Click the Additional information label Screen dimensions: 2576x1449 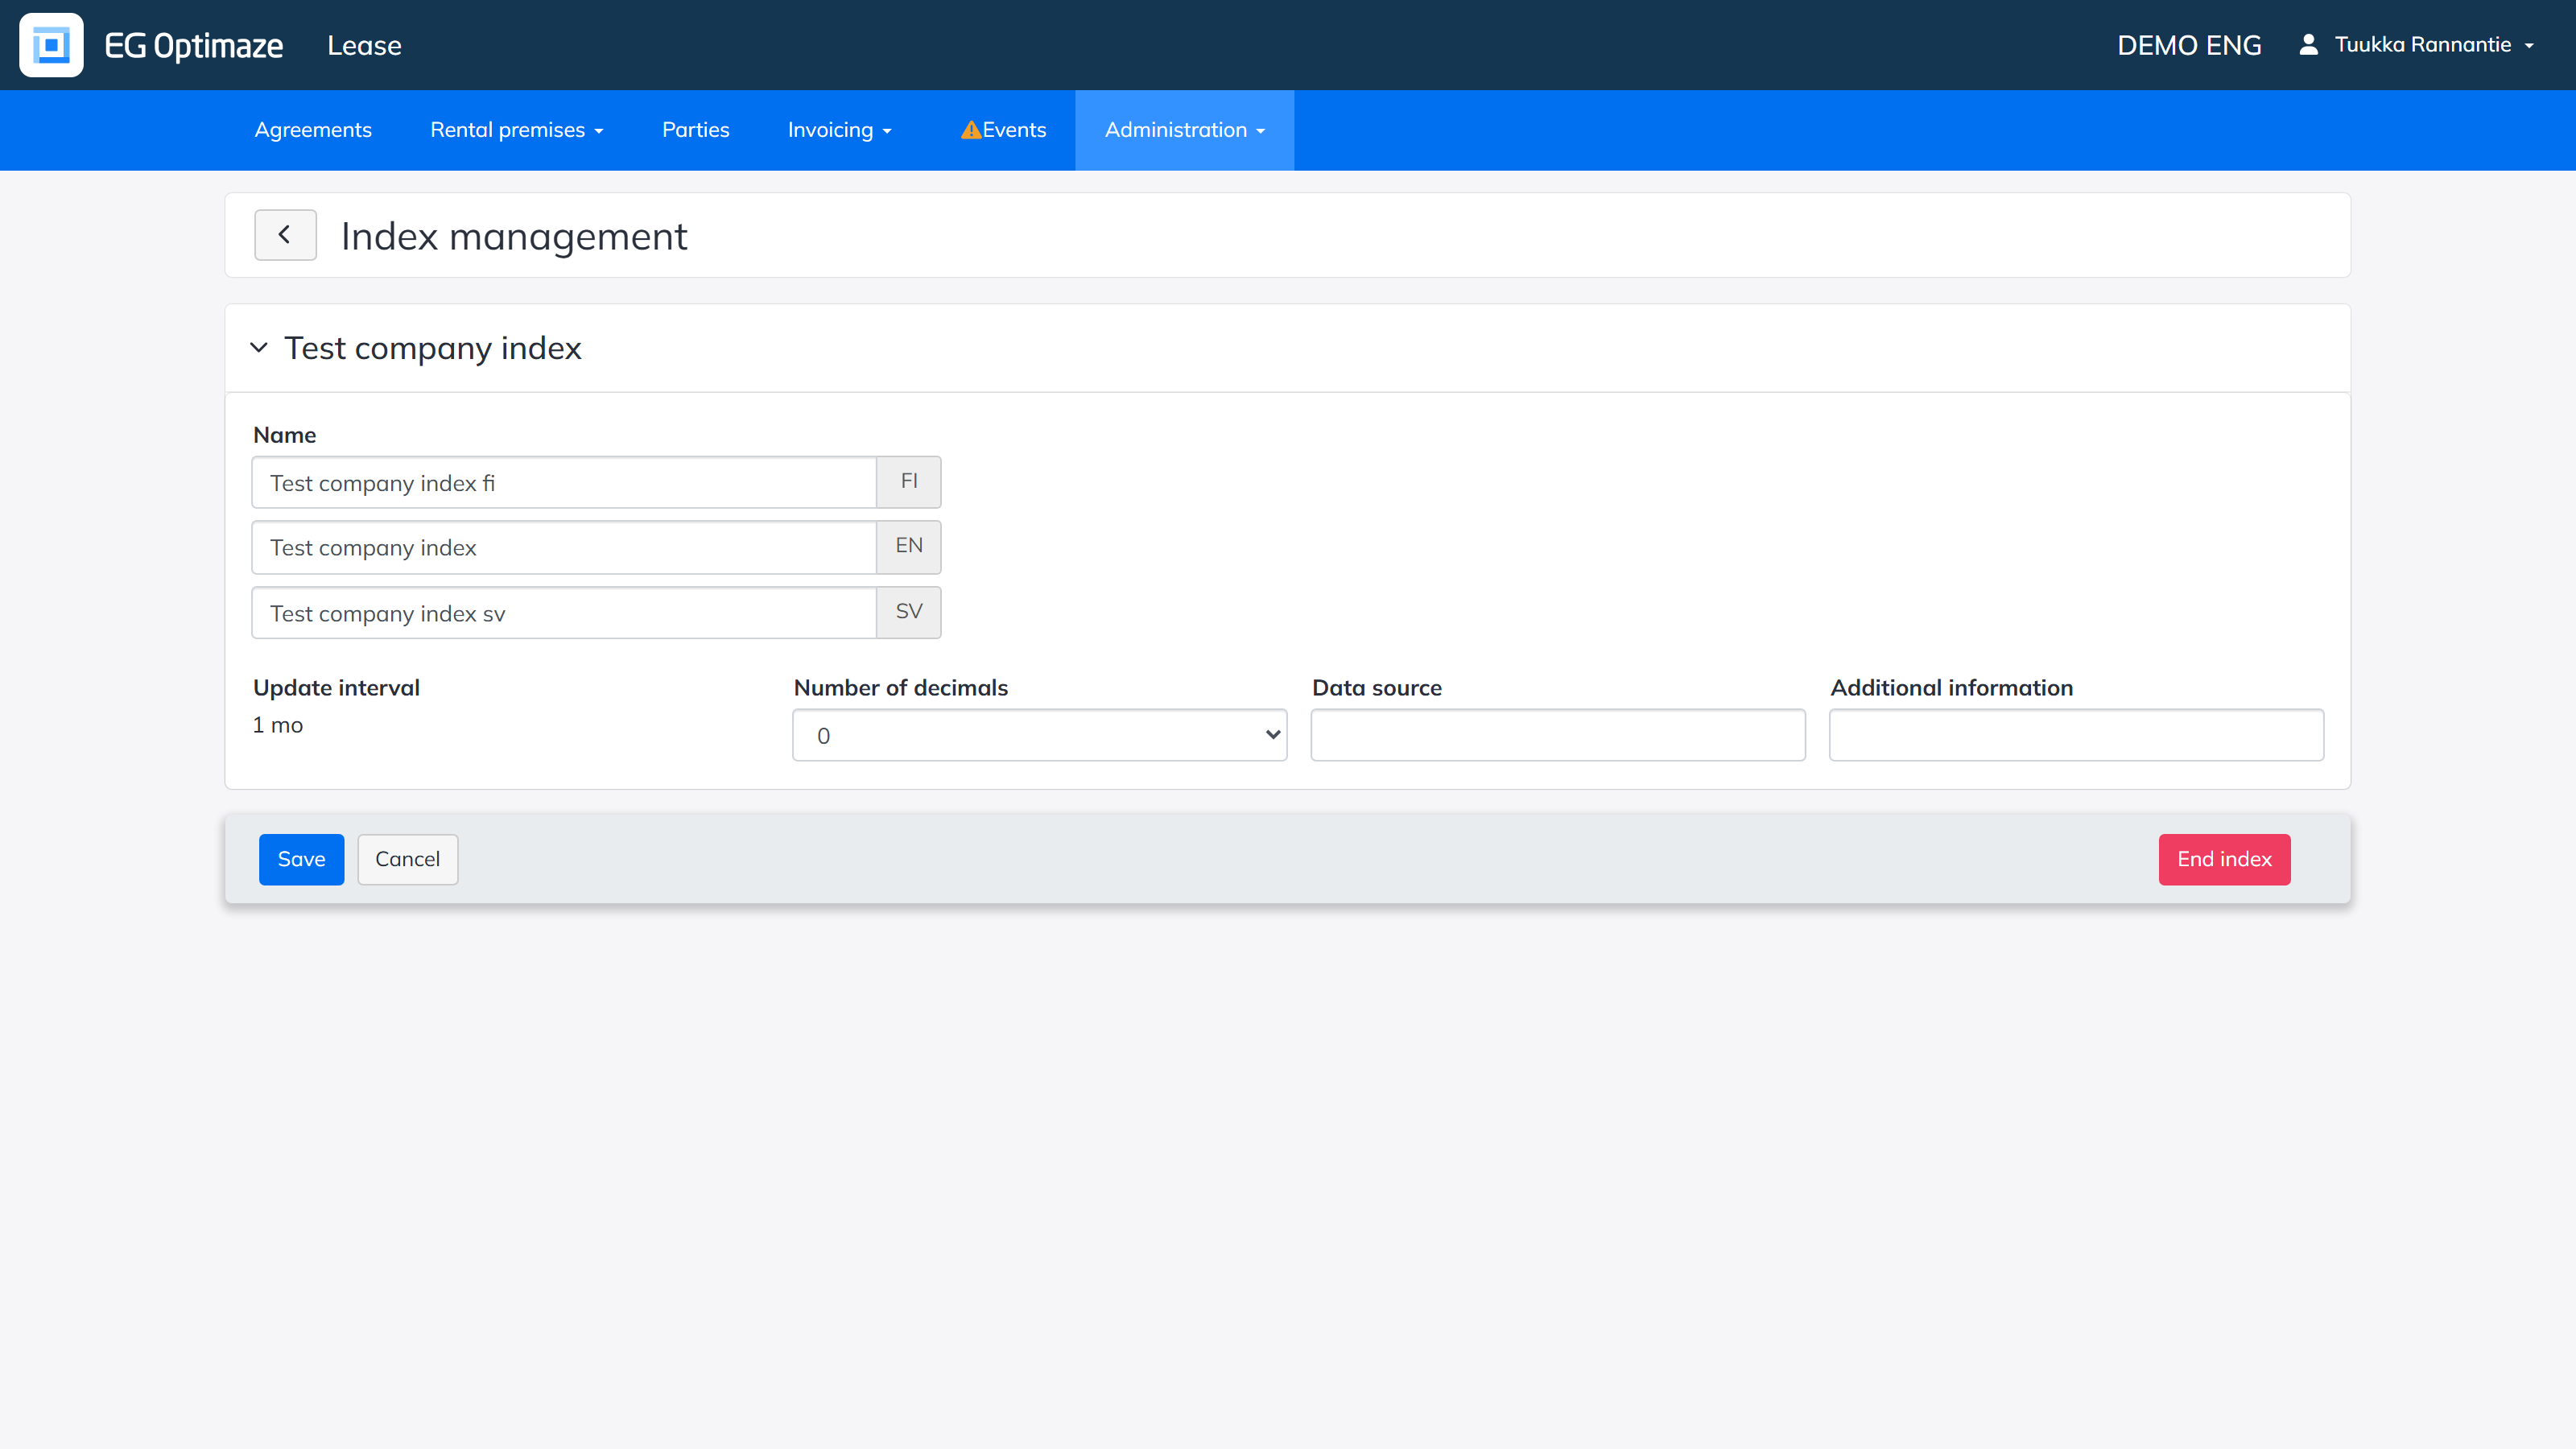1952,688
